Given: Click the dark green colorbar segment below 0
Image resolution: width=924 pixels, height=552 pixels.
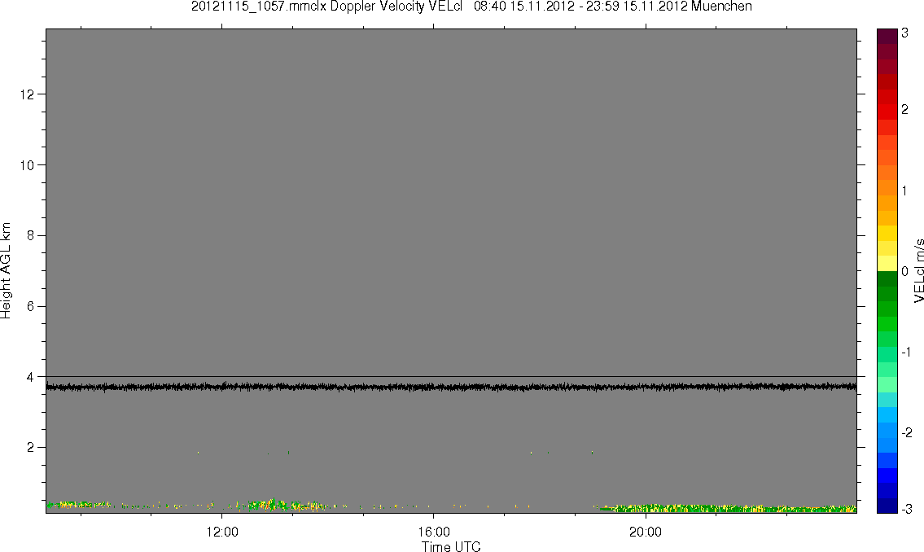Looking at the screenshot, I should [887, 278].
